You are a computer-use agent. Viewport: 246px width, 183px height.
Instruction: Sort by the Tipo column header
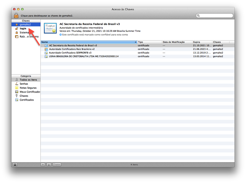click(x=150, y=42)
